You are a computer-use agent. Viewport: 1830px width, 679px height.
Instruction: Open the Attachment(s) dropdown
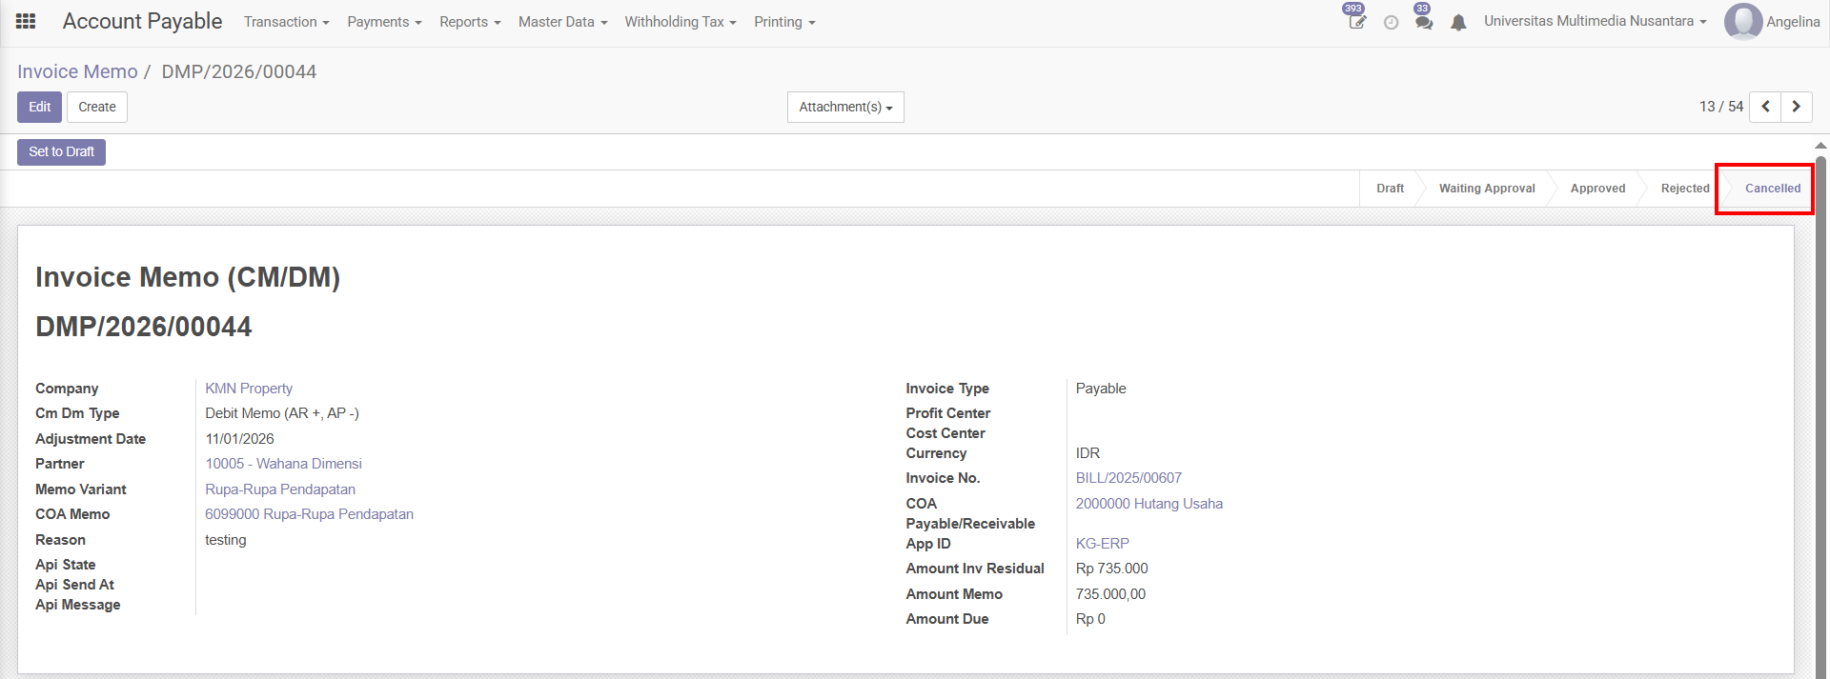[x=845, y=107]
